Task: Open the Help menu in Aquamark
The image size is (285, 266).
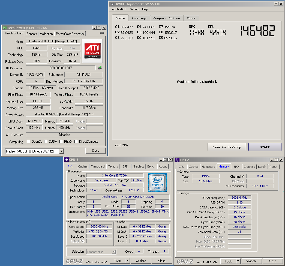Action: point(145,9)
